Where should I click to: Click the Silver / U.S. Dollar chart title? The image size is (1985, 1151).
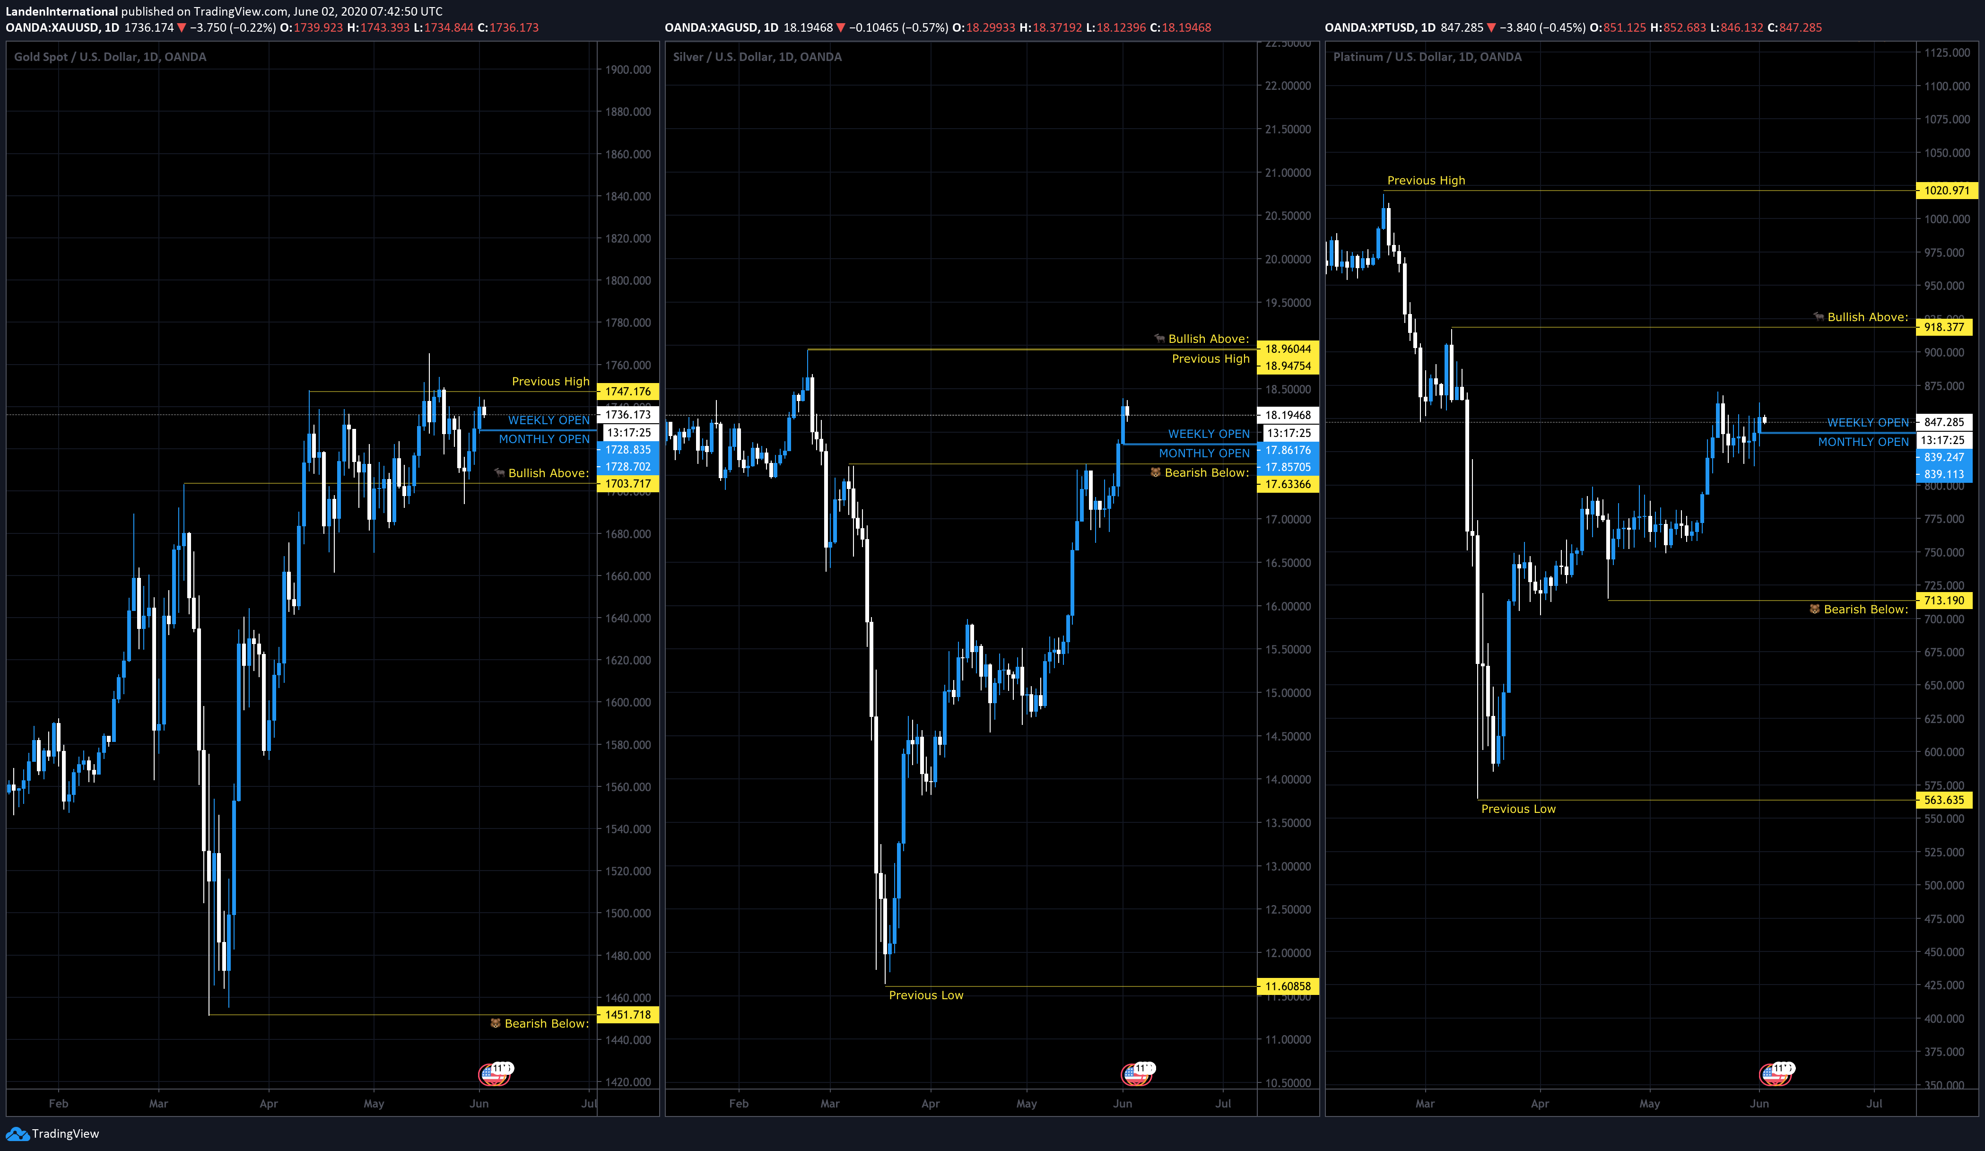point(757,57)
